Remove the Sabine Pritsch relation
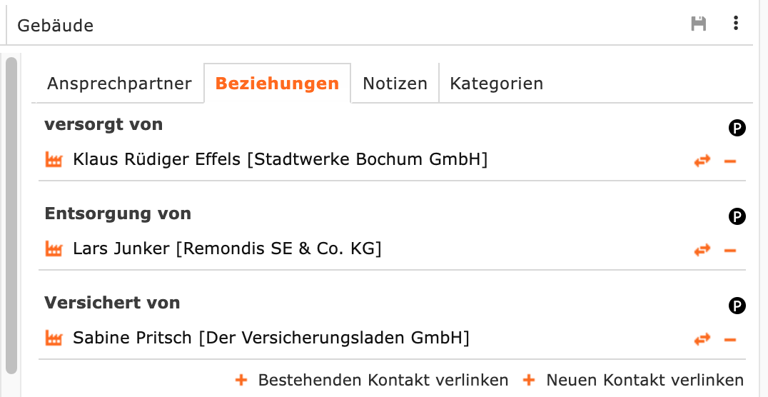This screenshot has height=397, width=768. point(729,340)
